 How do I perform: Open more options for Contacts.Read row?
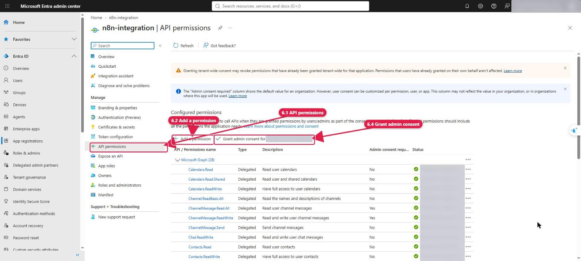tap(468, 247)
